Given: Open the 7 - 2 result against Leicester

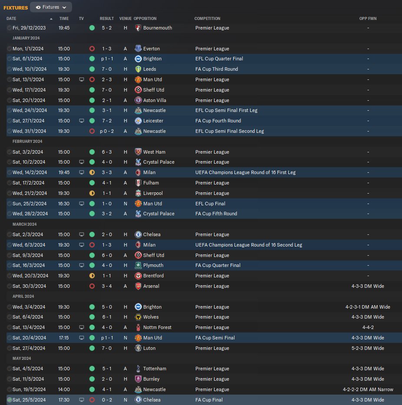Looking at the screenshot, I should point(107,121).
